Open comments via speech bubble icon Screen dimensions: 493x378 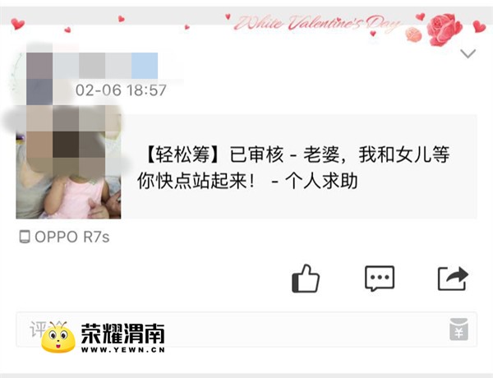[x=379, y=279]
